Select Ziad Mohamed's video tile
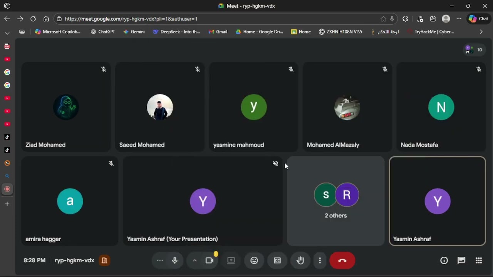The height and width of the screenshot is (277, 493). click(66, 107)
